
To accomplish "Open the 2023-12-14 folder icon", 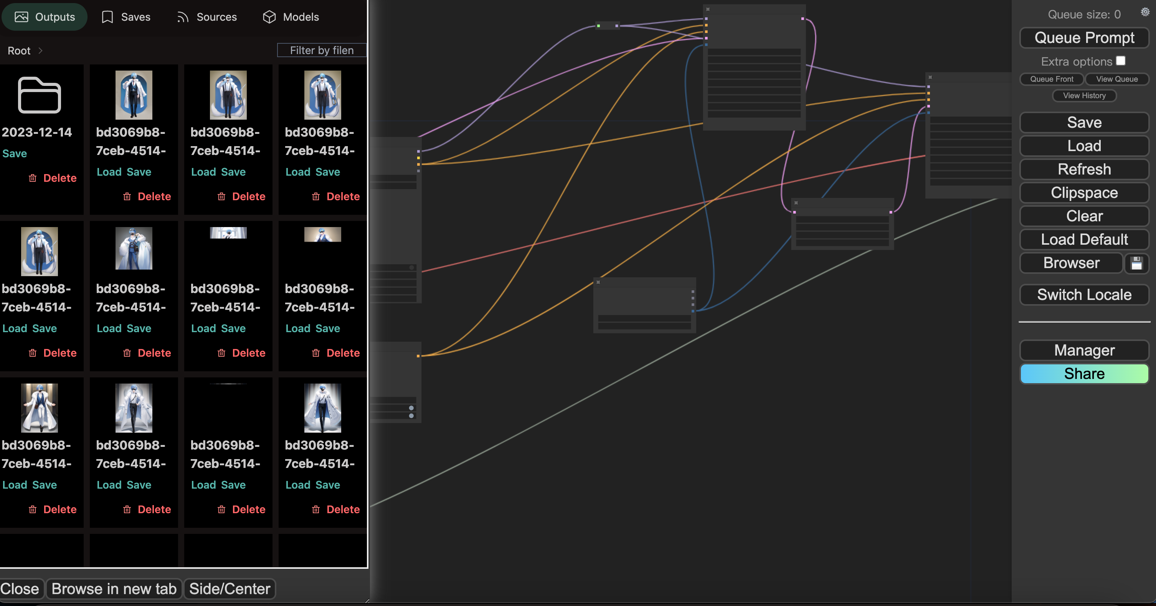I will [39, 95].
